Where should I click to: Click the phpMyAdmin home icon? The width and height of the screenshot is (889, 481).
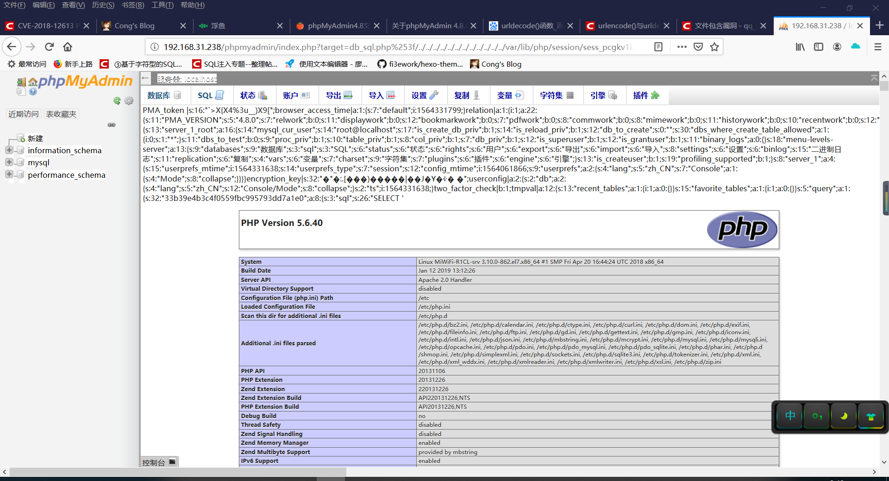click(x=33, y=82)
